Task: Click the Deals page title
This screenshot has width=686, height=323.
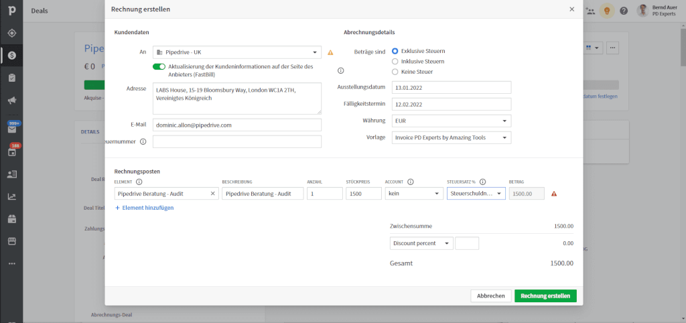Action: [40, 11]
